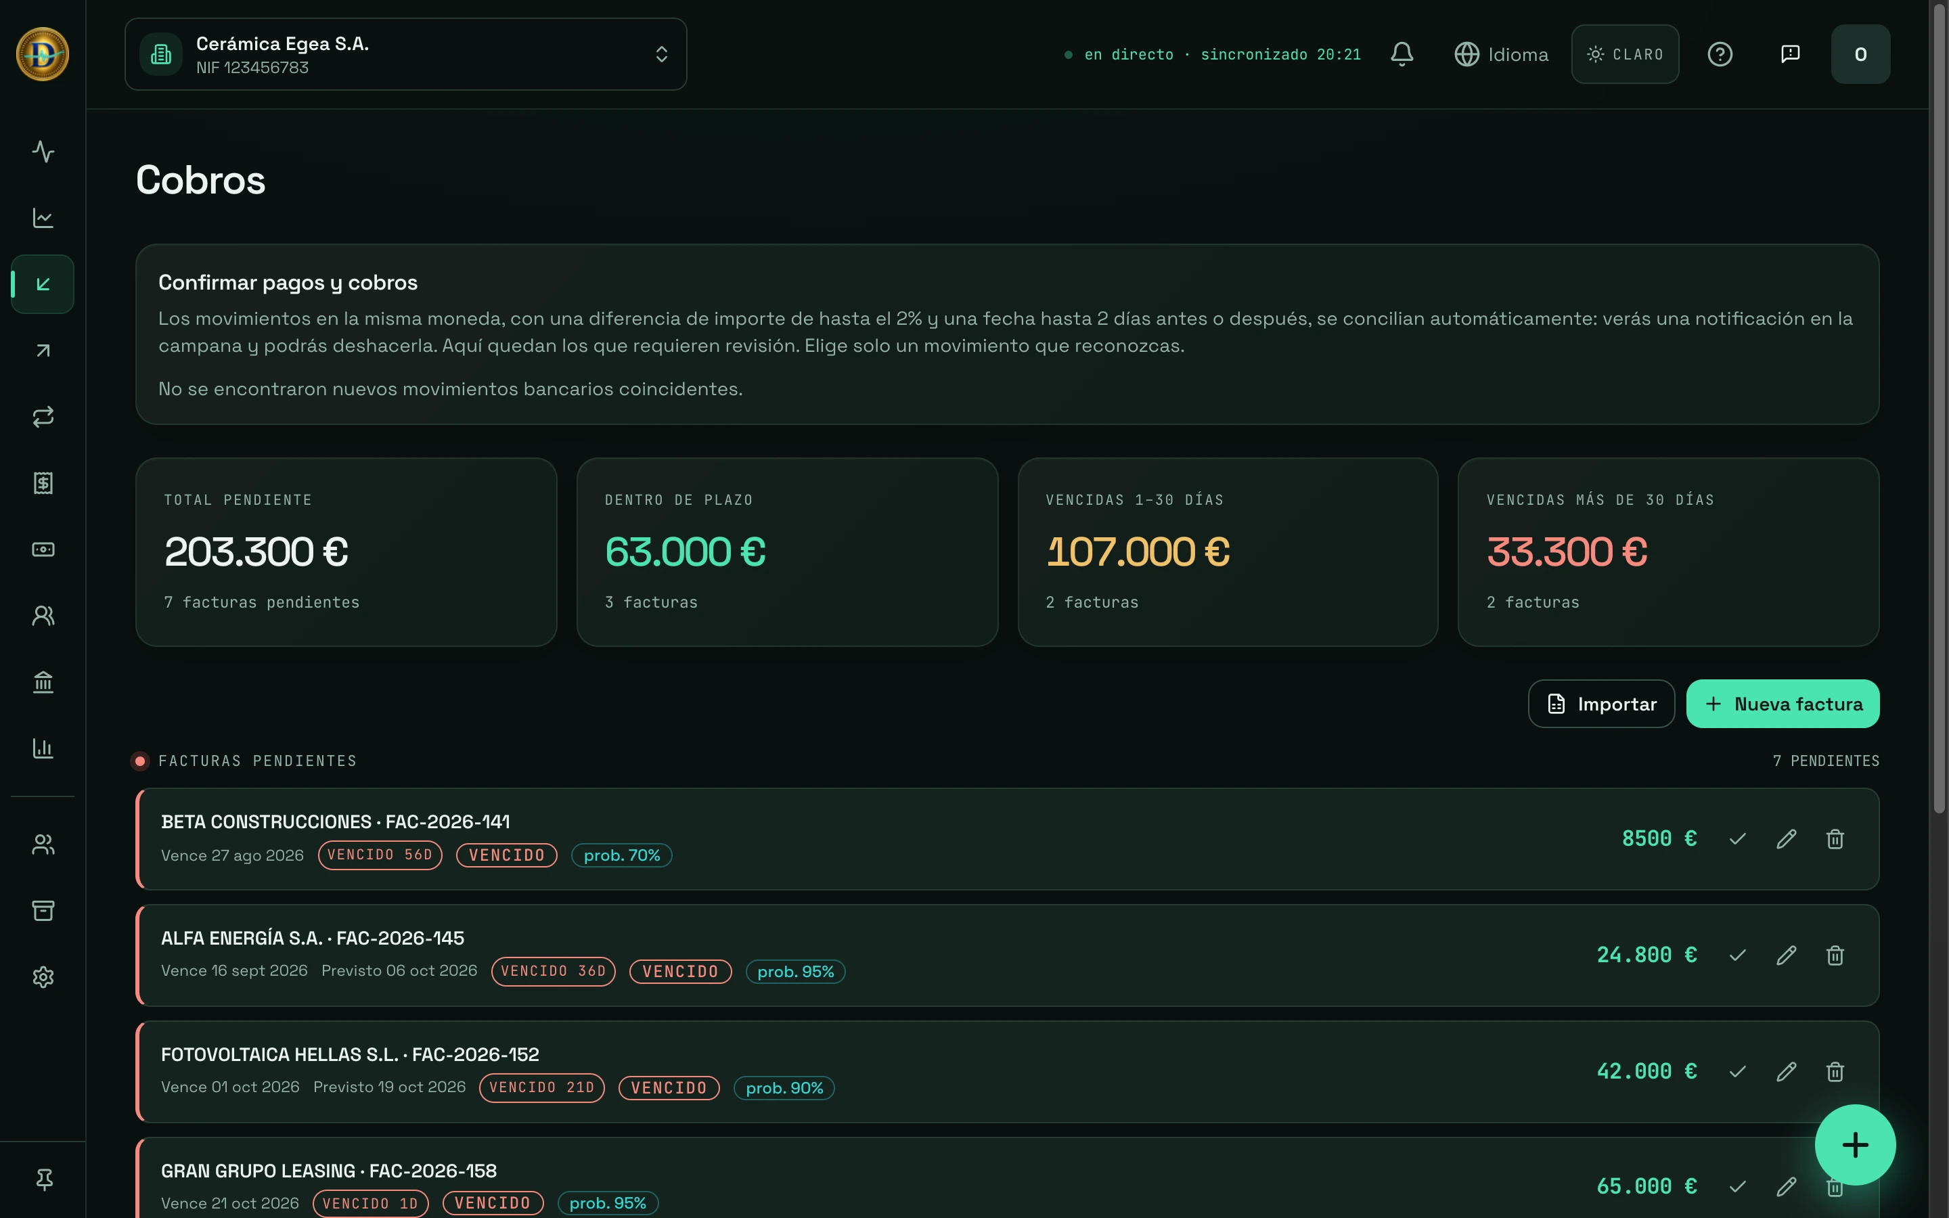Open the outgoing payments arrow sidebar icon
Viewport: 1949px width, 1218px height.
click(x=43, y=351)
